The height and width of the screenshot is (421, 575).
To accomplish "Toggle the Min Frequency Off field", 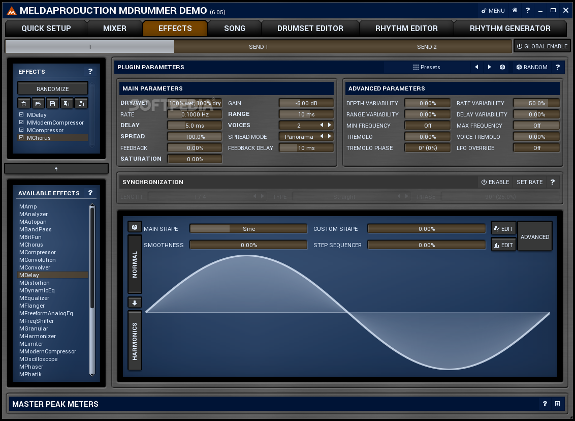I will [427, 126].
